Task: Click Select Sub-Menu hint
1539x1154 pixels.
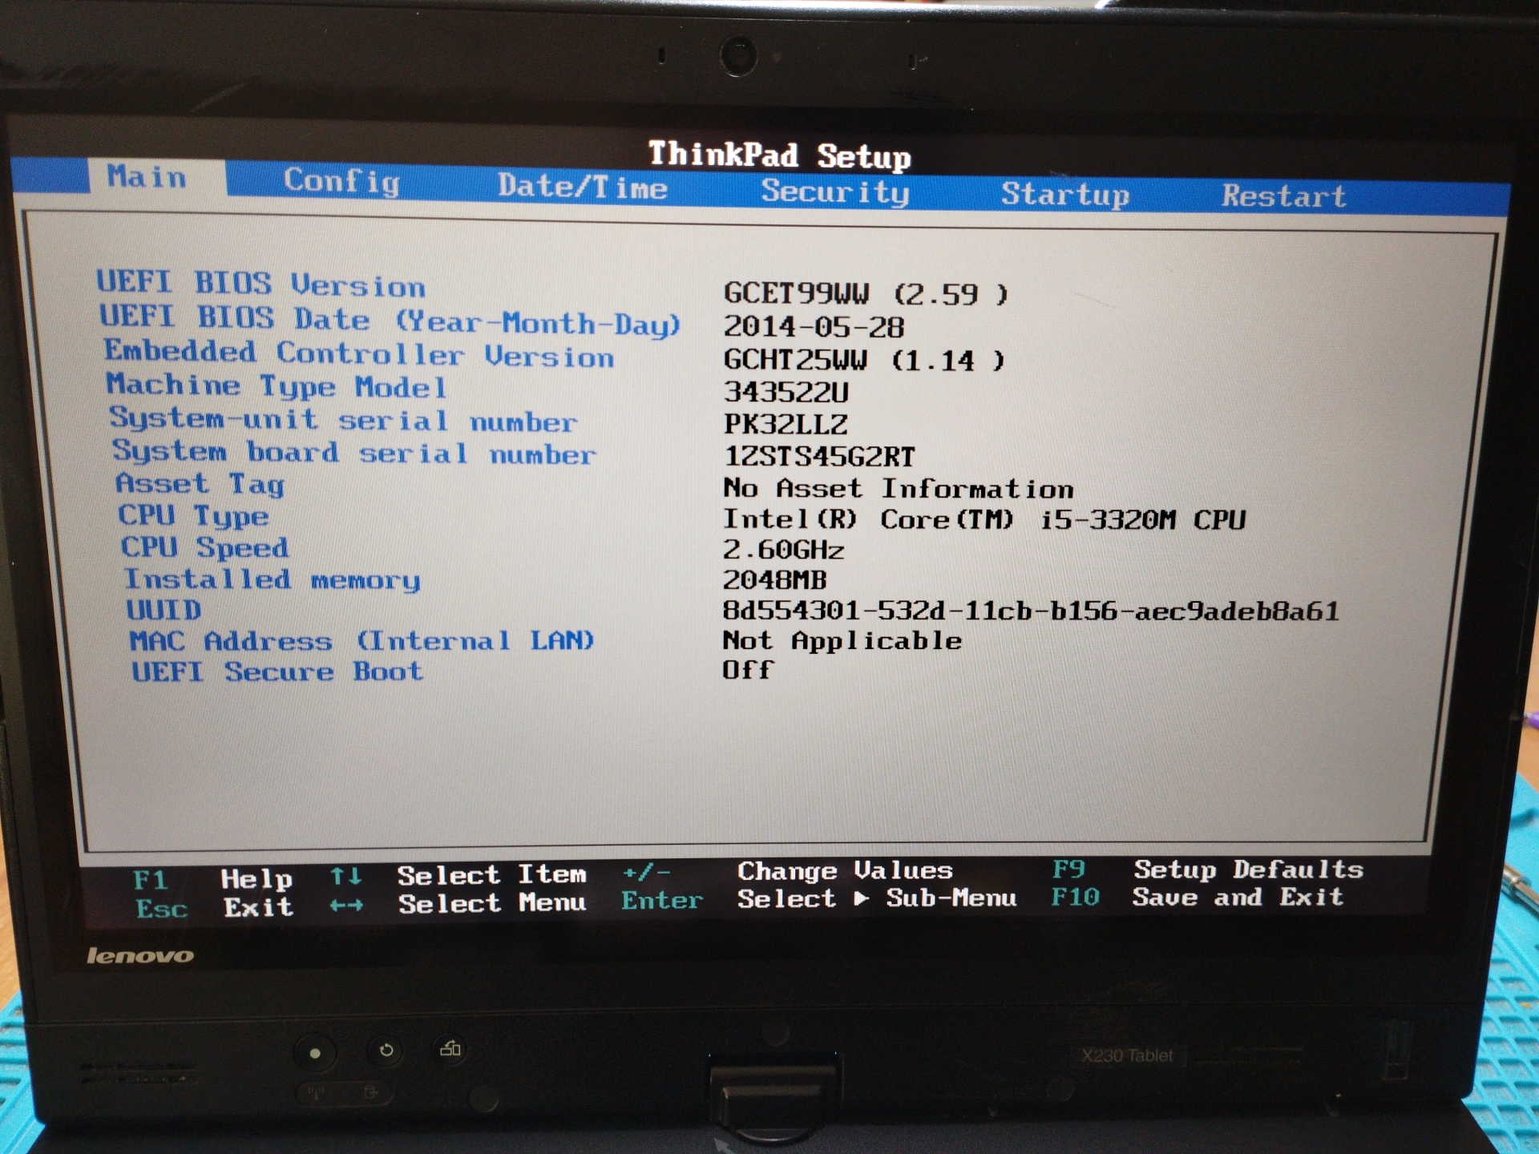Action: point(877,898)
